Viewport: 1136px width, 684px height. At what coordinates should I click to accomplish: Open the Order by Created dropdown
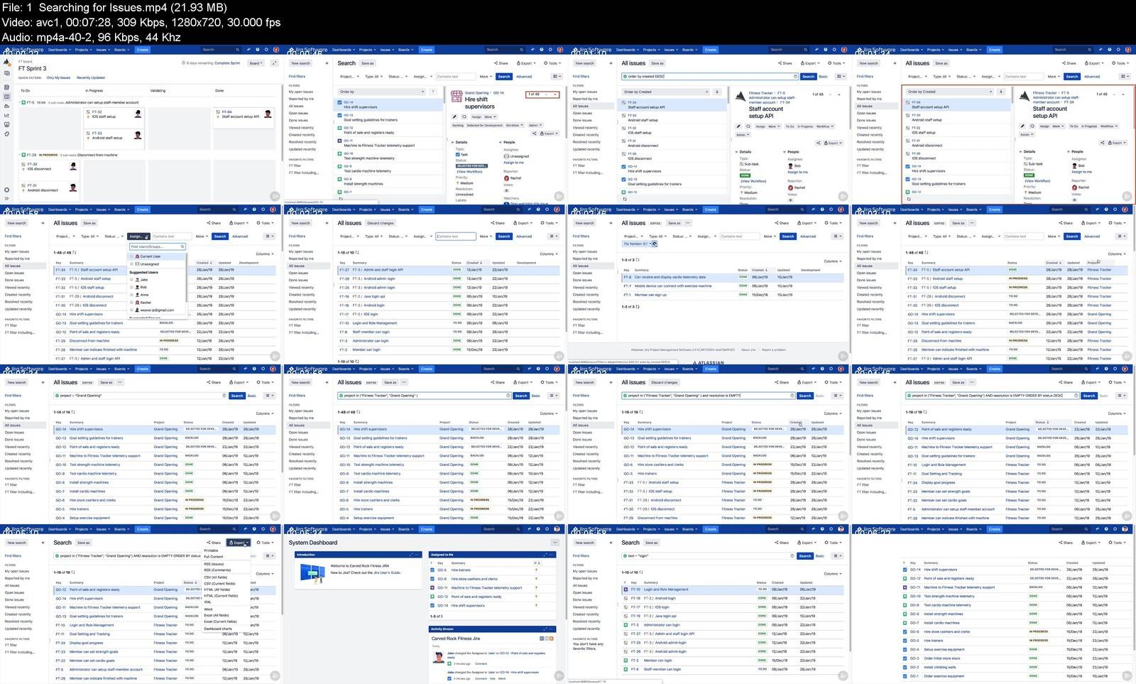coord(665,92)
